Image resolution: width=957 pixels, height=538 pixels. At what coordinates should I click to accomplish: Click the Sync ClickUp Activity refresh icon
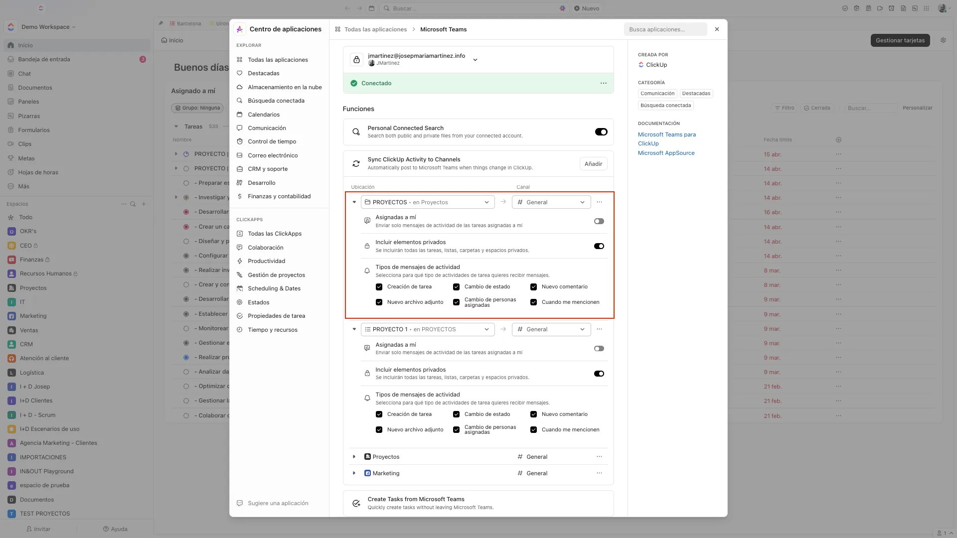coord(356,163)
